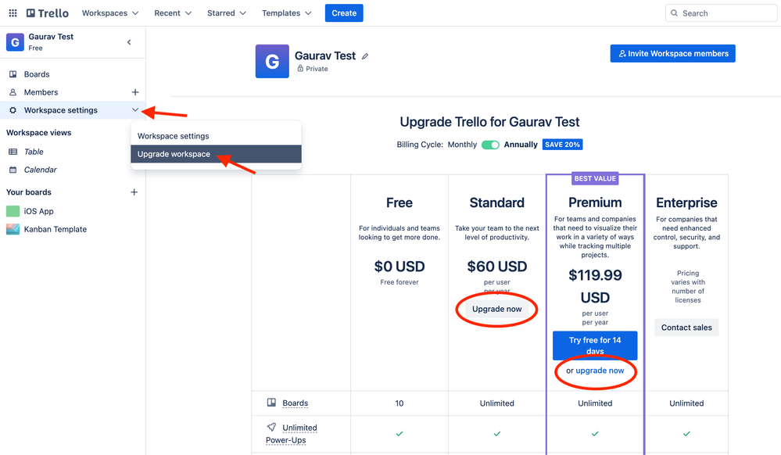Screen dimensions: 781x455
Task: Click the Free plan boards value 10
Action: click(x=399, y=403)
